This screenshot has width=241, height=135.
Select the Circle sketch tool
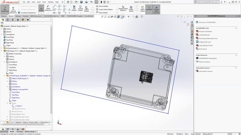pyautogui.click(x=59, y=6)
